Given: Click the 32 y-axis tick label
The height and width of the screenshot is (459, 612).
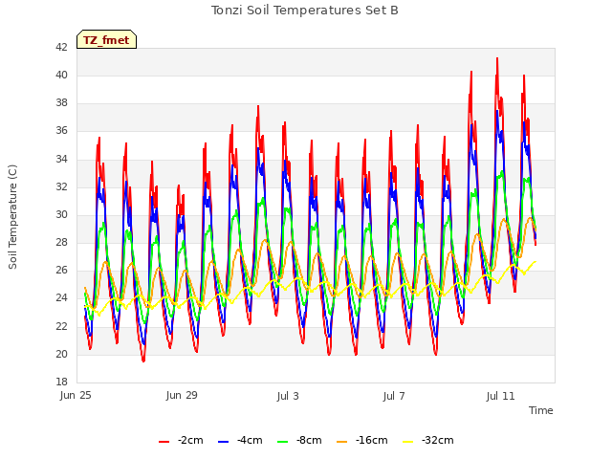Looking at the screenshot, I should tap(61, 186).
